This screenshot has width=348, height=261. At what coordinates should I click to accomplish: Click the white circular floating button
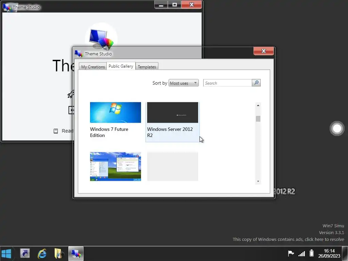pyautogui.click(x=337, y=128)
